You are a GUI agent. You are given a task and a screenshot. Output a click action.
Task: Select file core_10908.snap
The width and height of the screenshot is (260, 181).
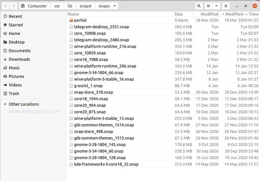coord(91,33)
